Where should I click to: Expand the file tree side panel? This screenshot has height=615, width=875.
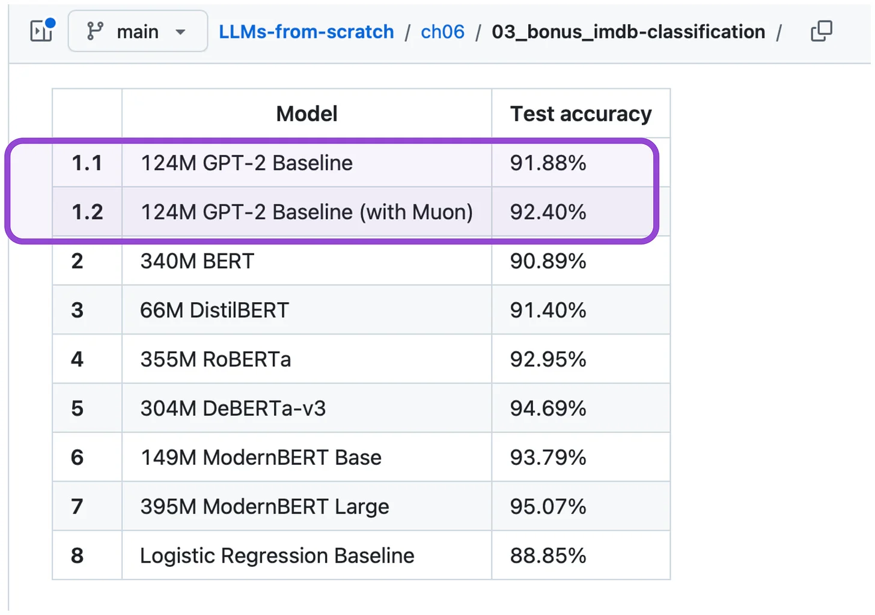coord(41,31)
